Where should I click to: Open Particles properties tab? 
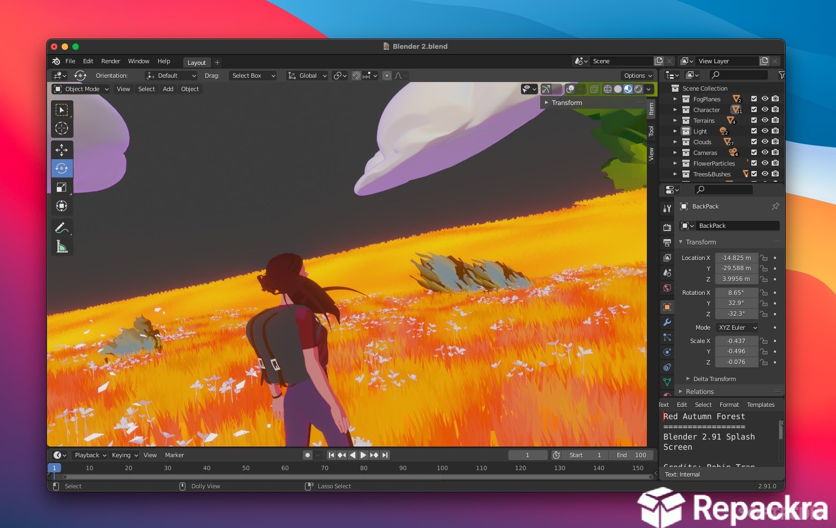pyautogui.click(x=667, y=337)
